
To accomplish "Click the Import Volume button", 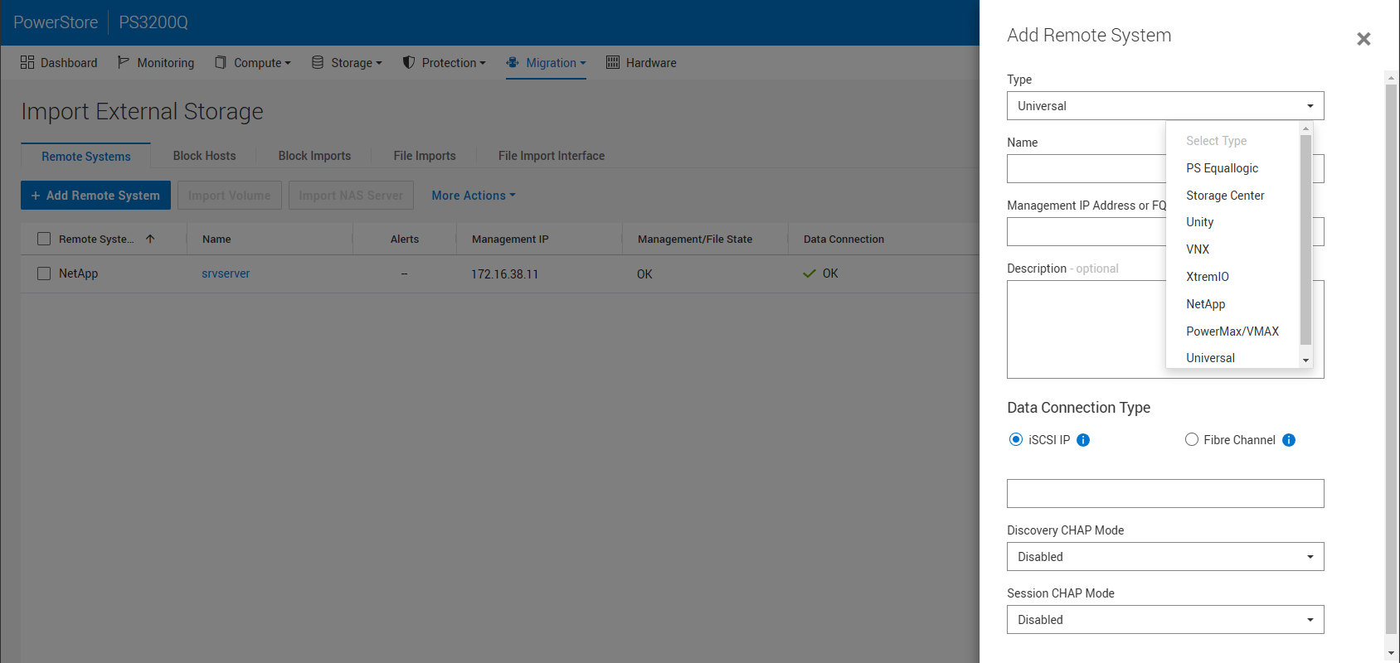I will point(230,196).
